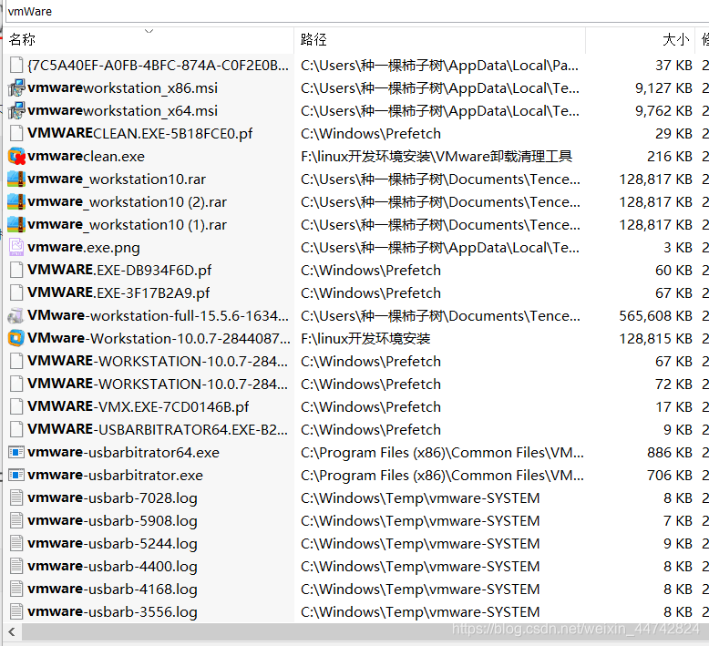
Task: Click vmware-usbarb-5908.log document icon
Action: click(x=16, y=520)
